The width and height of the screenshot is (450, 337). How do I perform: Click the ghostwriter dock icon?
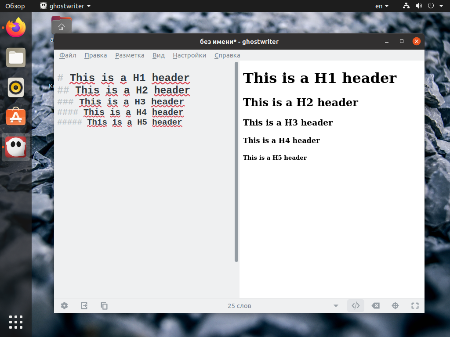[16, 147]
